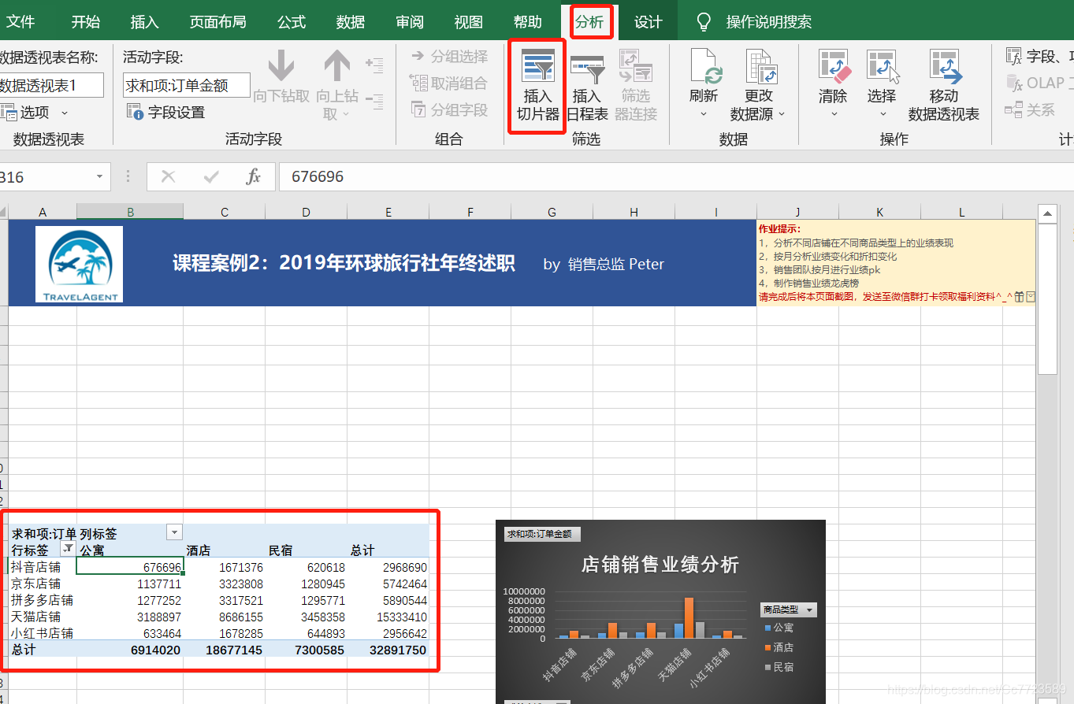Switch to the Review (审阅) tab
The height and width of the screenshot is (704, 1074).
(x=410, y=21)
